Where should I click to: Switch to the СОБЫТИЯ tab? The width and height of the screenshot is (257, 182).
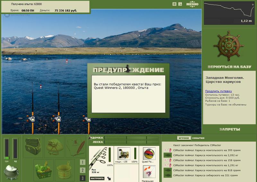point(198,138)
